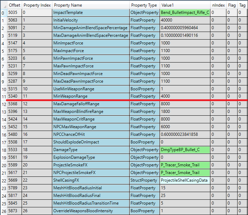This screenshot has width=248, height=215.
Task: Select the MinWeaponRange property name
Action: click(x=91, y=96)
